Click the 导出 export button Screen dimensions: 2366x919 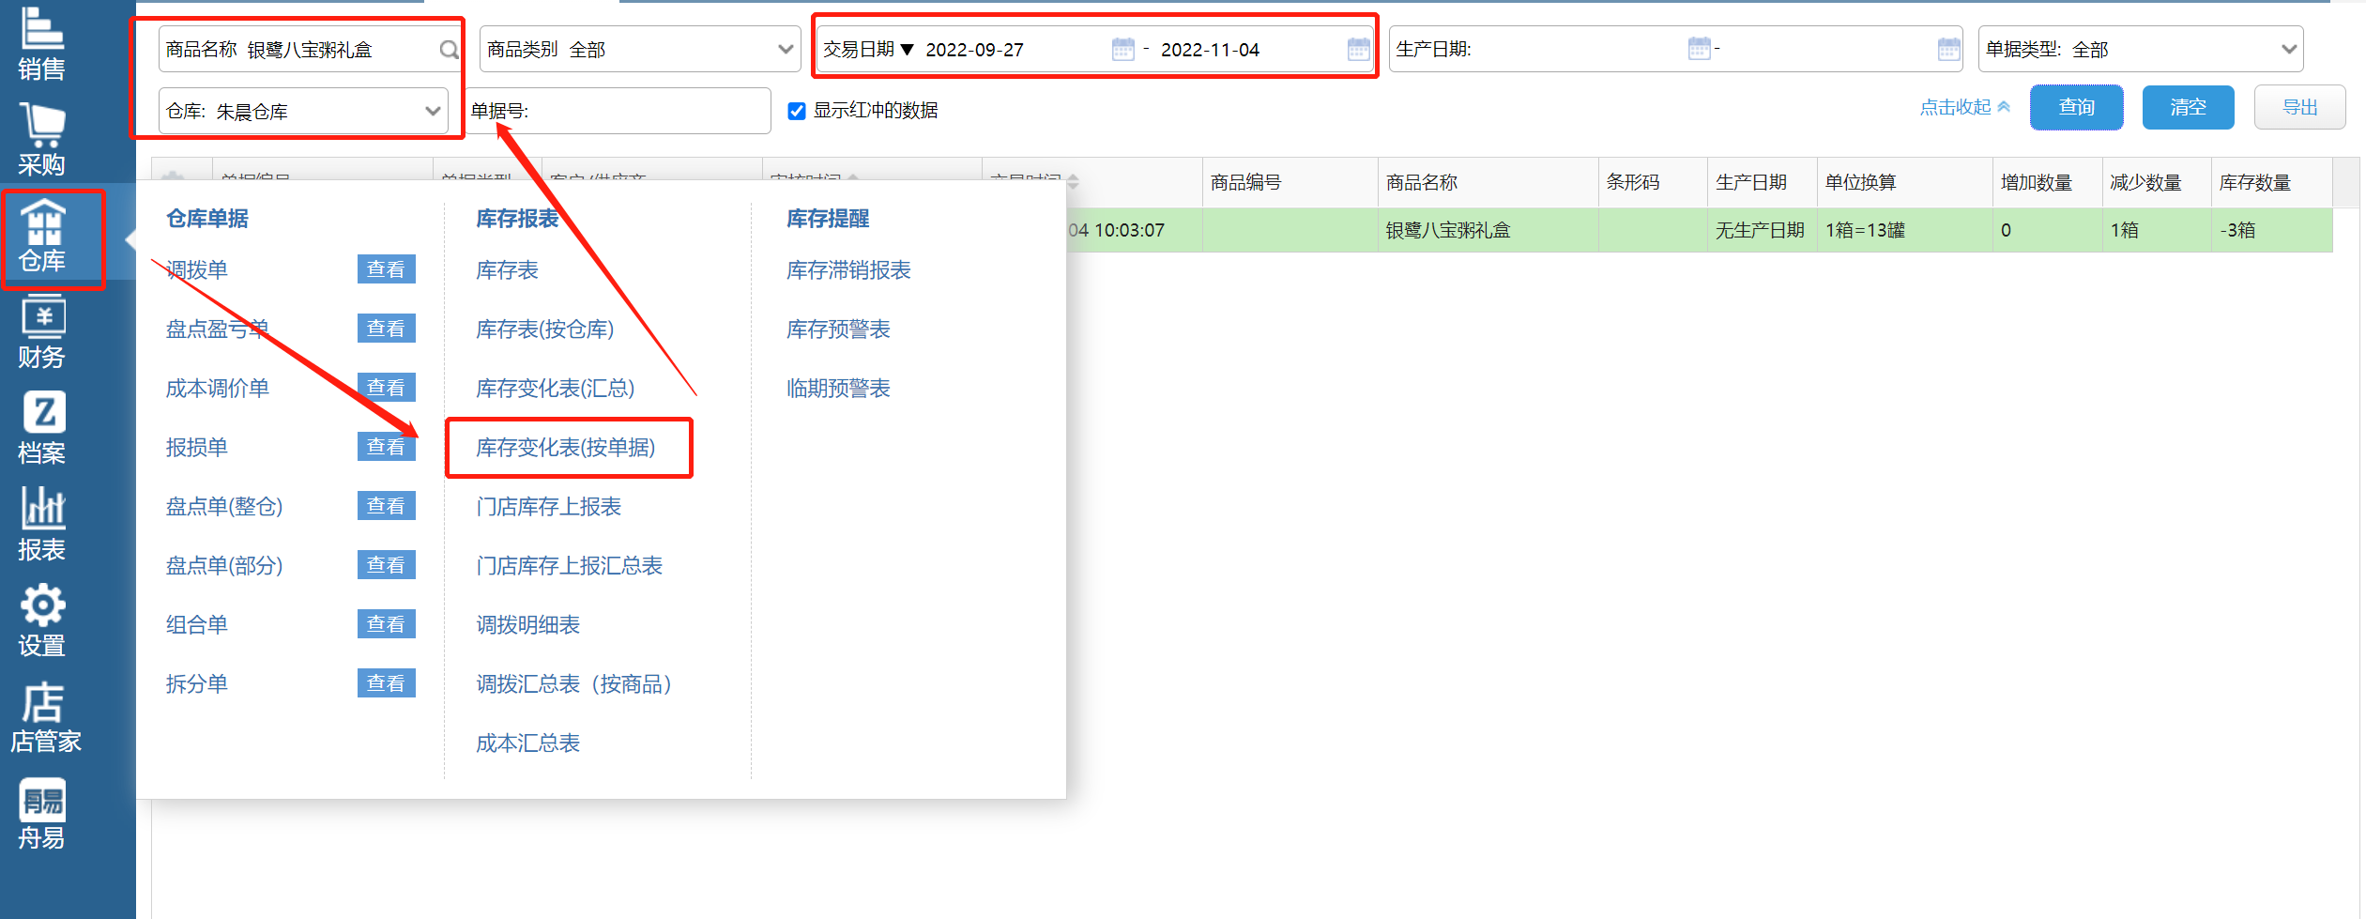click(2299, 107)
